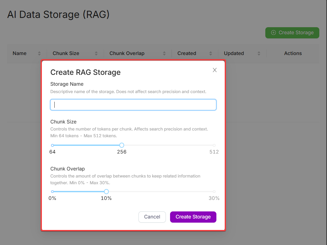The image size is (327, 245).
Task: Click the 64 minimum dot on Chunk Size slider
Action: pos(52,145)
